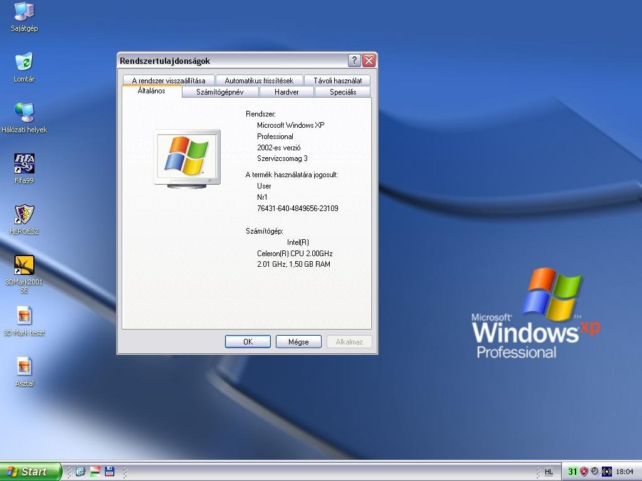Click the Intel(R) text line
Image resolution: width=642 pixels, height=481 pixels.
point(298,242)
